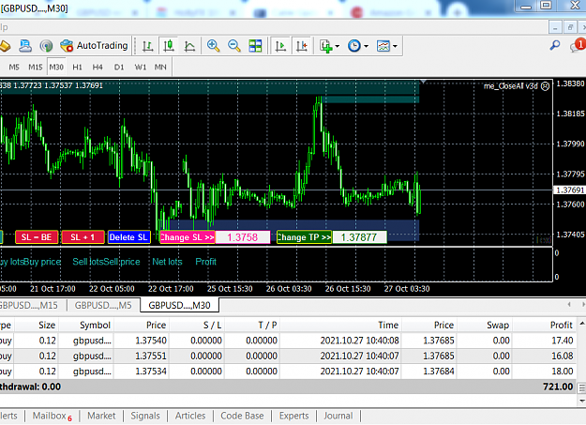This screenshot has width=586, height=425.
Task: Select the GBPUSD M30 chart tab
Action: (x=179, y=305)
